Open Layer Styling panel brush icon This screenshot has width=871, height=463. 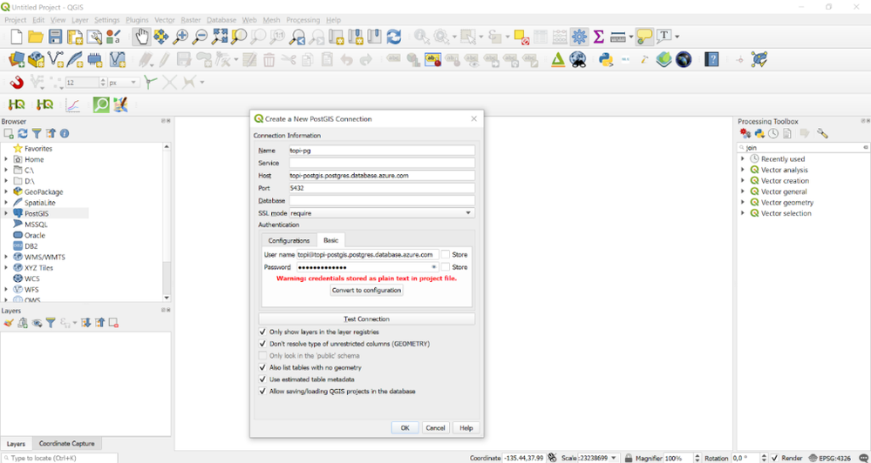[9, 323]
